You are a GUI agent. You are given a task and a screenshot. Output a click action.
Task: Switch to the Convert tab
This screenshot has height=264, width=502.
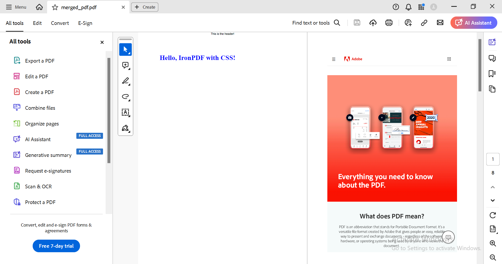click(60, 23)
